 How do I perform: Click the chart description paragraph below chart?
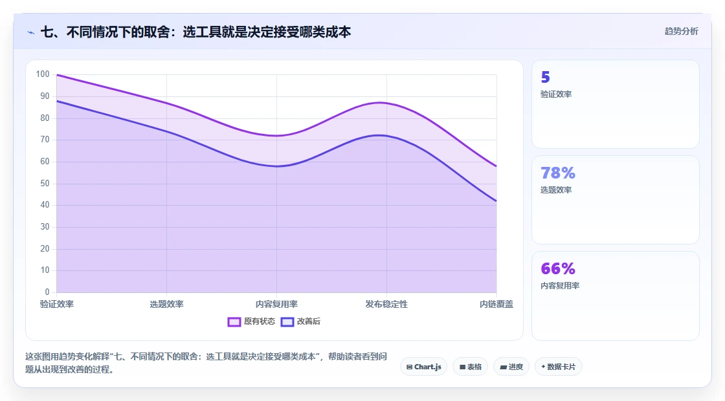tap(206, 363)
